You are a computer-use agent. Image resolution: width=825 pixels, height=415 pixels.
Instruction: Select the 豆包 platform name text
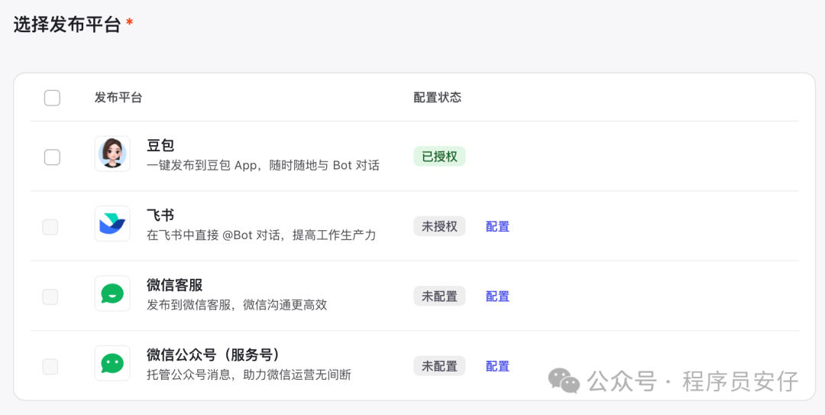coord(160,145)
